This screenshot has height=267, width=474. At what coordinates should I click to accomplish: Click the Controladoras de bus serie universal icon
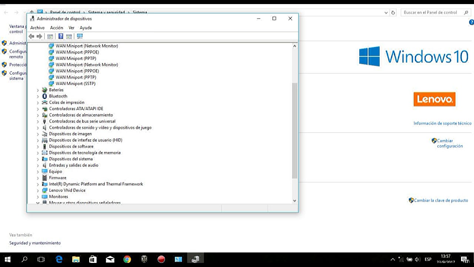[x=45, y=121]
